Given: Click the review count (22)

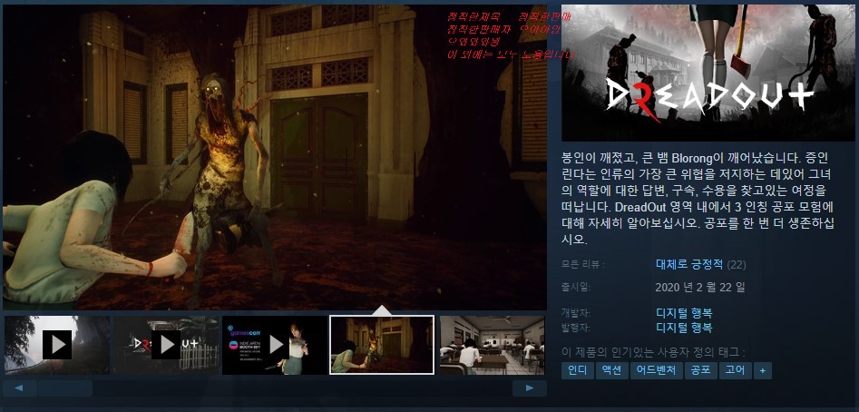Looking at the screenshot, I should coord(737,265).
